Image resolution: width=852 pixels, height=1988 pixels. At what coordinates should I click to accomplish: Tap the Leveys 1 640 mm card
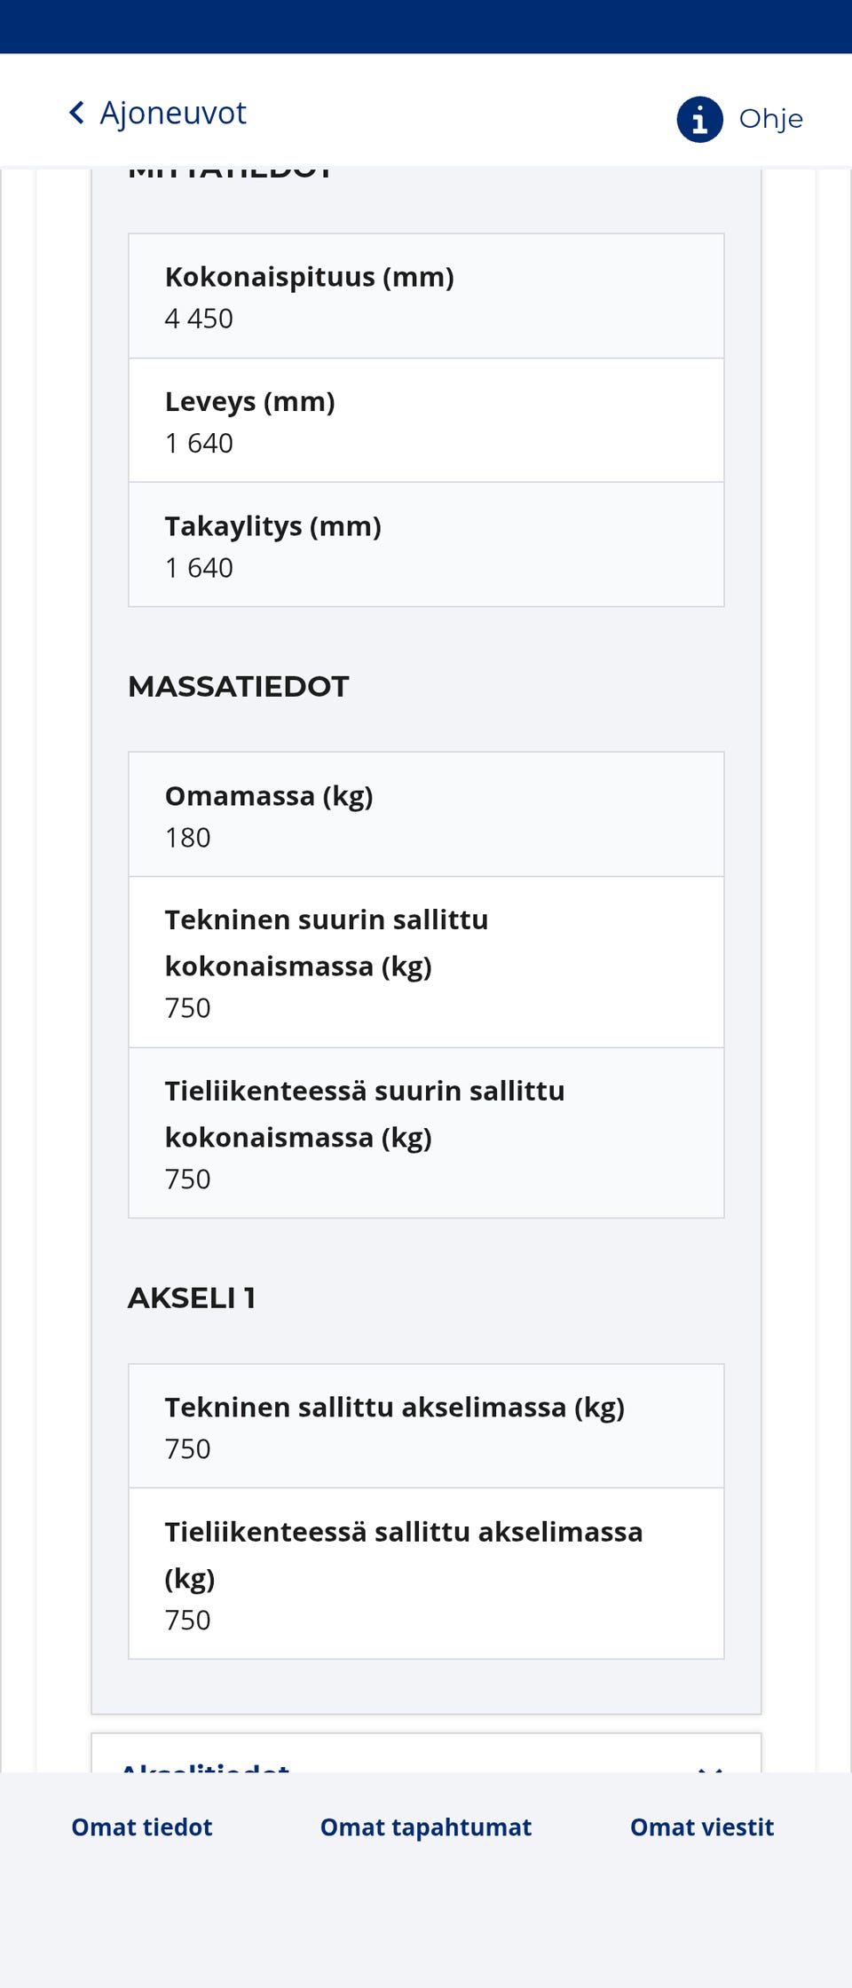tap(426, 419)
